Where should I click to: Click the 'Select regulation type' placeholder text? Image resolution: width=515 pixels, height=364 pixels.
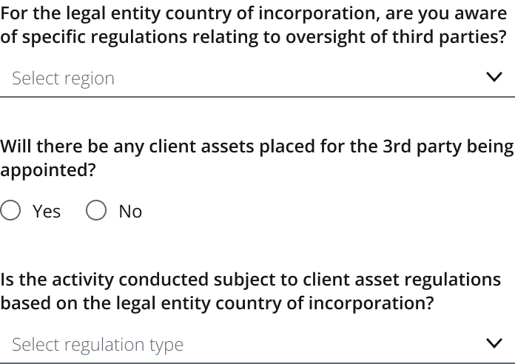tap(98, 345)
